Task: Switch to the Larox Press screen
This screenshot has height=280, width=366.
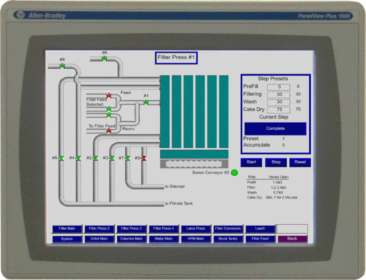Action: coord(196,228)
